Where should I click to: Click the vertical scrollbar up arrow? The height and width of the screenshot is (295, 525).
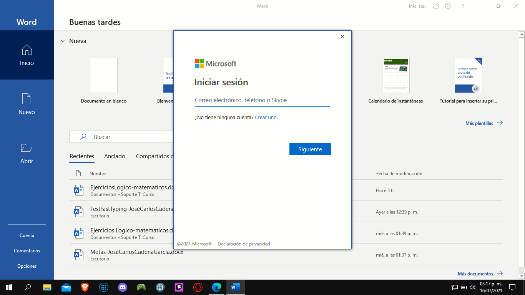click(522, 34)
